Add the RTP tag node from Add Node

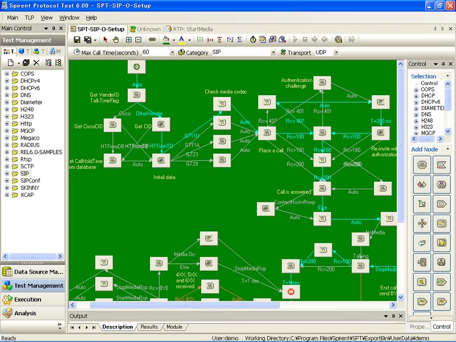tap(441, 282)
